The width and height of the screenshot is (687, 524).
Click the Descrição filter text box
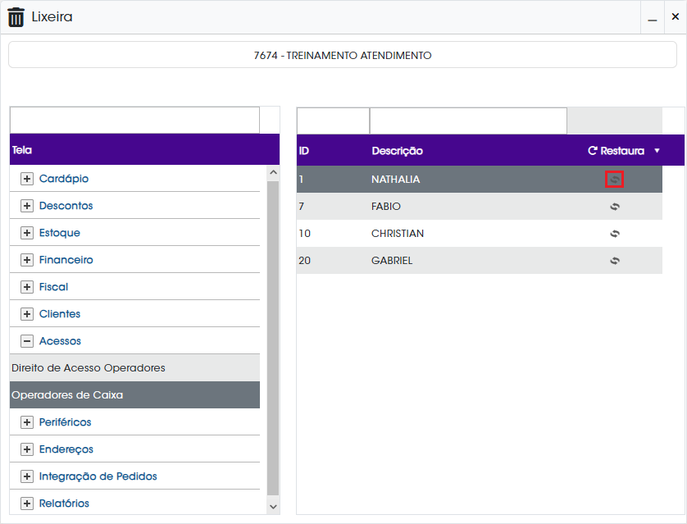coord(468,121)
